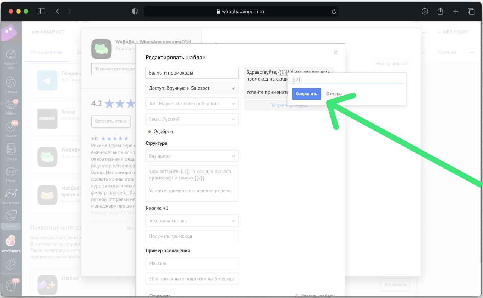Open Сделки in left sidebar
The height and width of the screenshot is (298, 483).
point(11,85)
